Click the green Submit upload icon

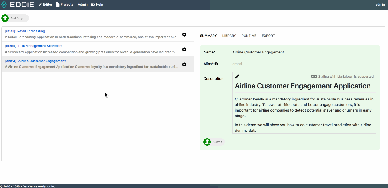(207, 142)
